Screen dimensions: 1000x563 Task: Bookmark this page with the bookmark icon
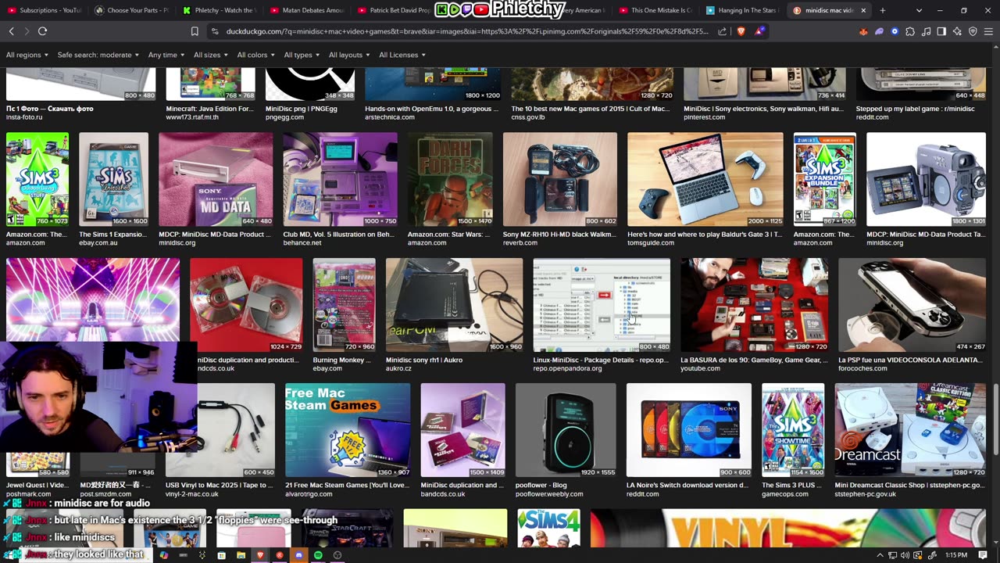(195, 31)
